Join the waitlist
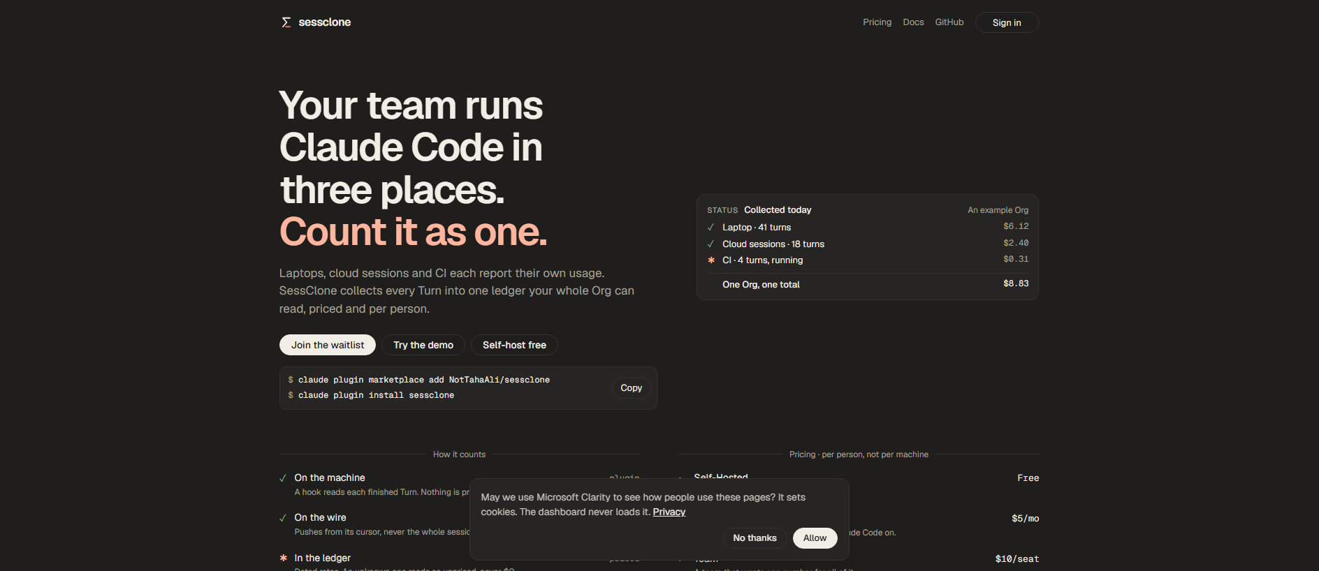This screenshot has width=1319, height=571. click(x=328, y=345)
